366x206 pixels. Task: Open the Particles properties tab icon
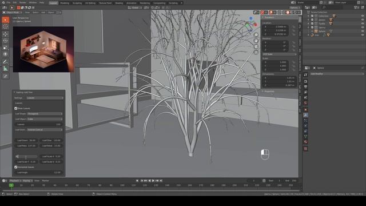point(305,121)
